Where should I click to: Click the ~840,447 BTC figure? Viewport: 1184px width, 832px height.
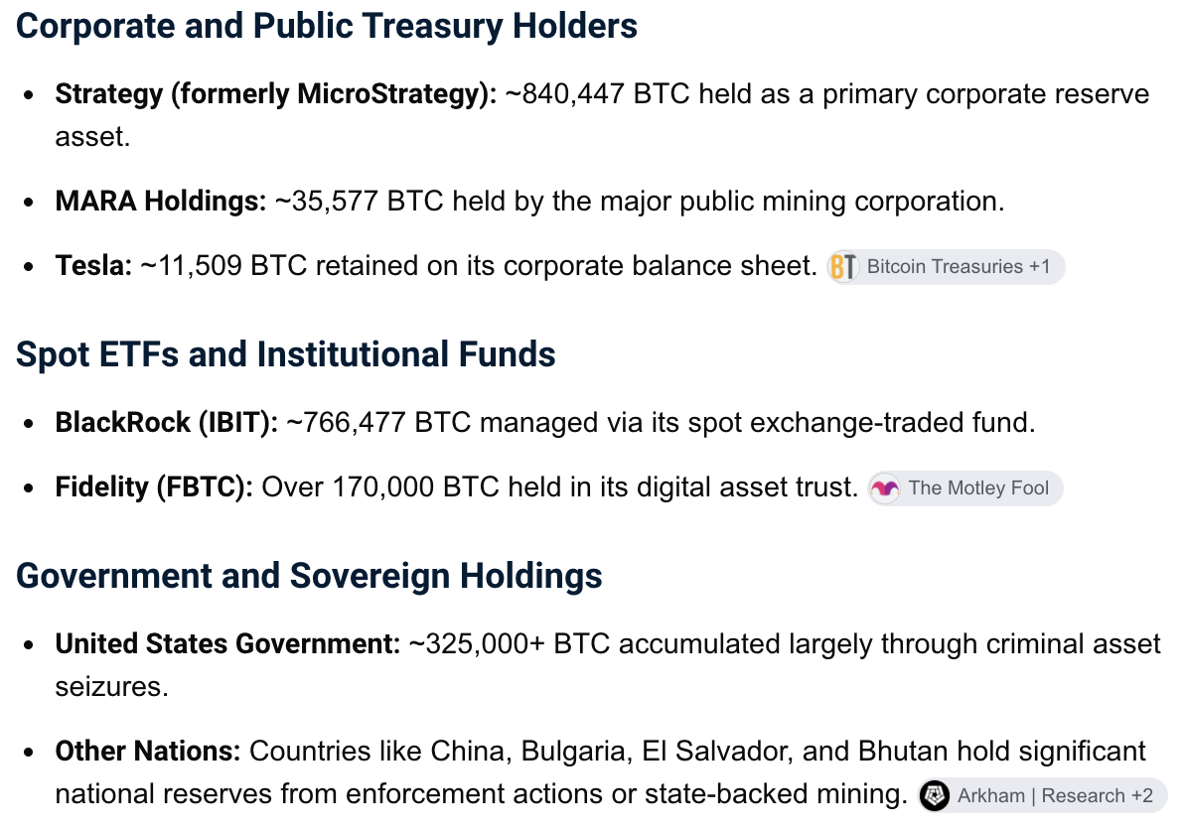(597, 94)
